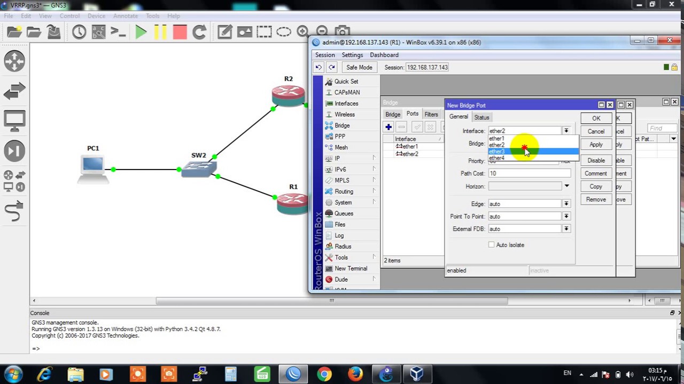
Task: Switch to the Status tab
Action: [481, 117]
